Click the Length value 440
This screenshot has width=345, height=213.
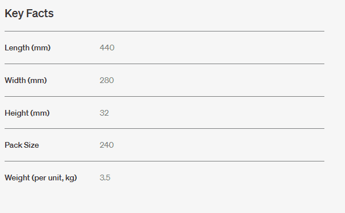tap(107, 48)
